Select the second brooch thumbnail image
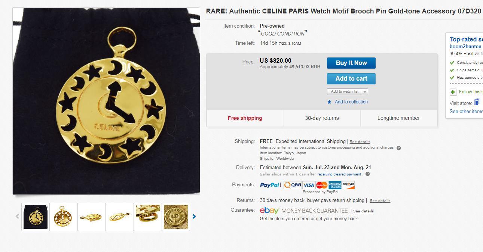483x252 pixels. pos(64,217)
